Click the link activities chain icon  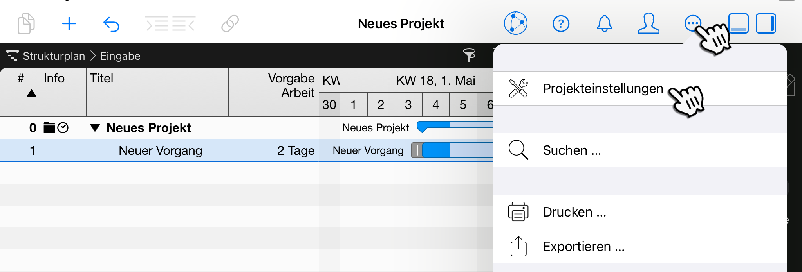coord(230,23)
